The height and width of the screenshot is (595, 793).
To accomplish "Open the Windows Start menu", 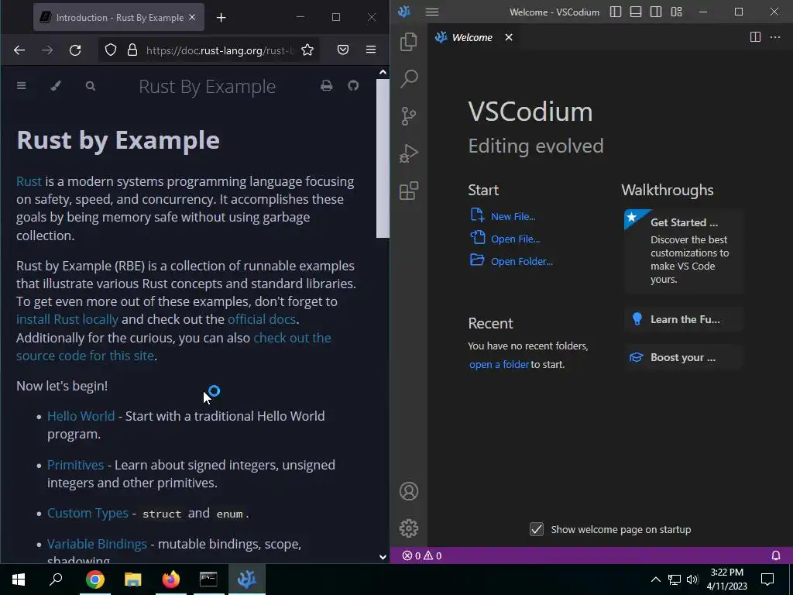I will pos(19,580).
